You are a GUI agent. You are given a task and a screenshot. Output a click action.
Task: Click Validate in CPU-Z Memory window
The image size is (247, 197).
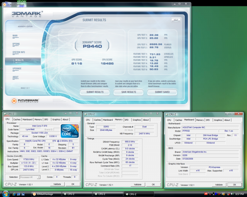pyautogui.click(x=138, y=185)
